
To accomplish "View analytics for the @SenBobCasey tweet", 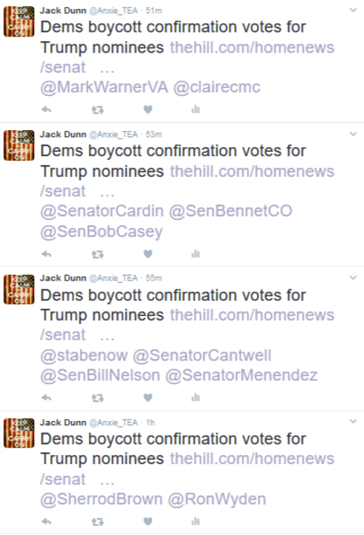I will 195,254.
